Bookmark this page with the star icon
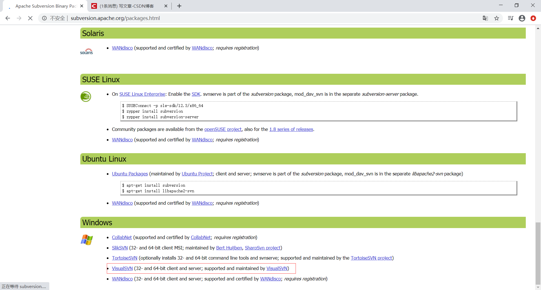This screenshot has width=541, height=290. coord(497,18)
